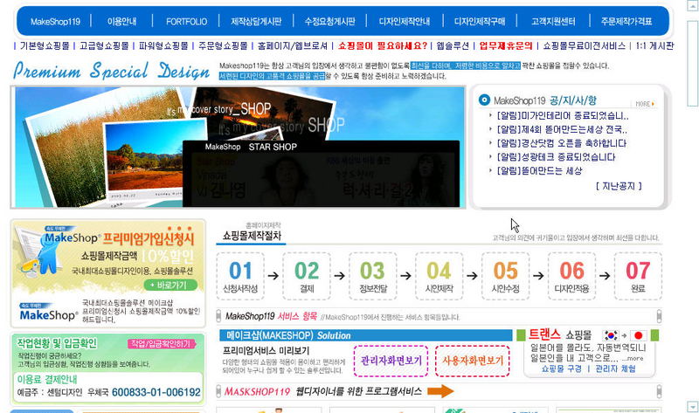The height and width of the screenshot is (413, 699).
Task: Click the 관리자화면보기 button
Action: pyautogui.click(x=391, y=361)
